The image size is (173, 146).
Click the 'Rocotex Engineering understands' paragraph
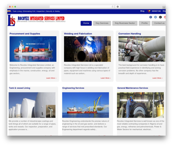point(85,125)
